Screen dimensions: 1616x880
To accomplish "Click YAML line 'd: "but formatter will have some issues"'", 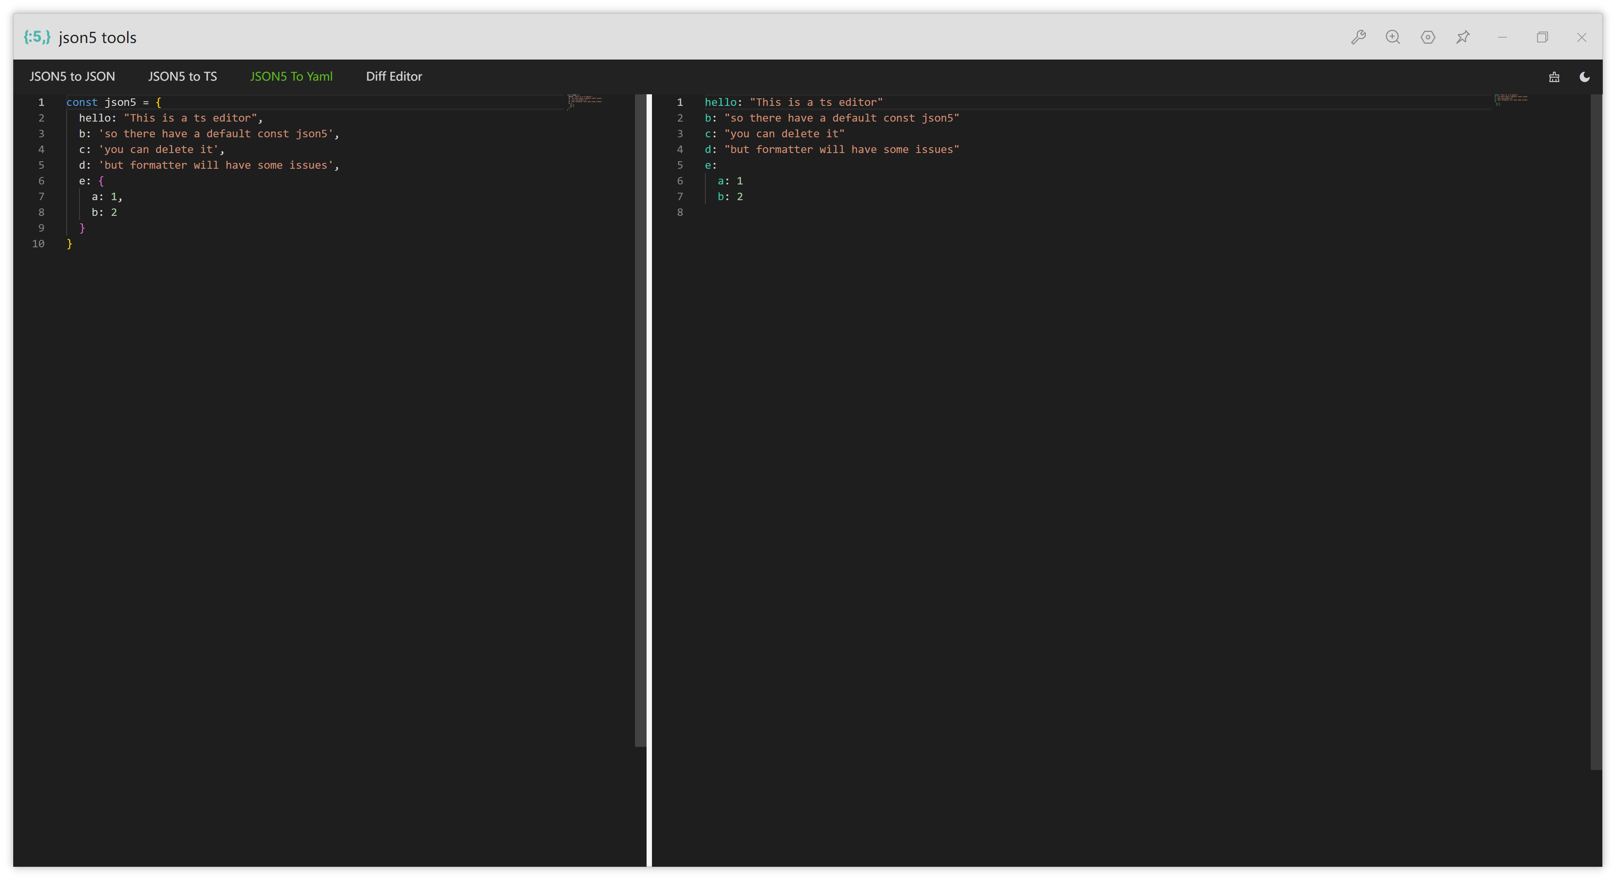I will 832,149.
